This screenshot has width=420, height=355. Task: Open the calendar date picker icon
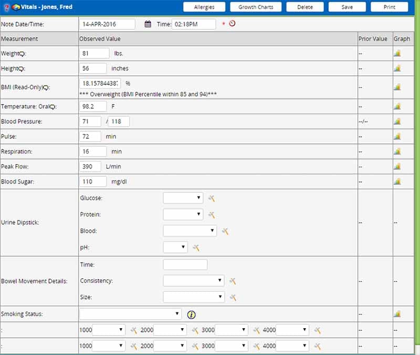[148, 24]
